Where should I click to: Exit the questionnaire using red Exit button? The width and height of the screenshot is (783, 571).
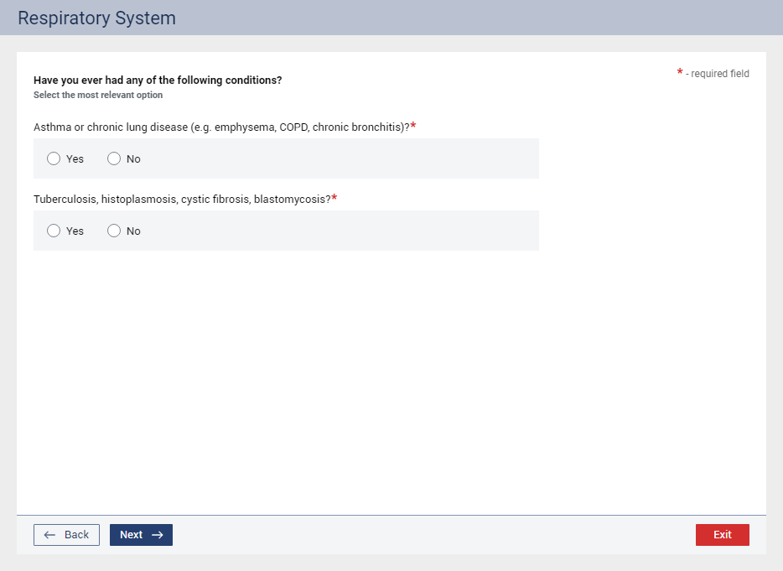coord(722,535)
